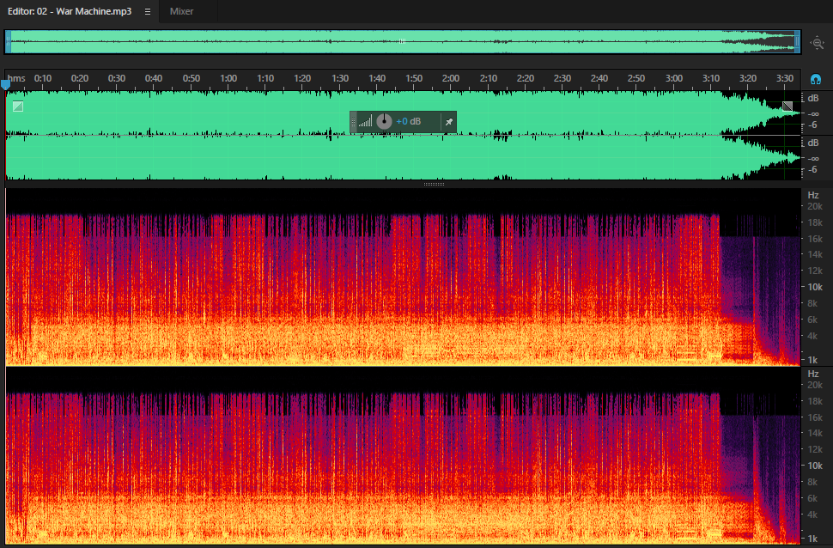Click the 2:00 mark on time ruler
This screenshot has width=833, height=548.
coord(451,78)
